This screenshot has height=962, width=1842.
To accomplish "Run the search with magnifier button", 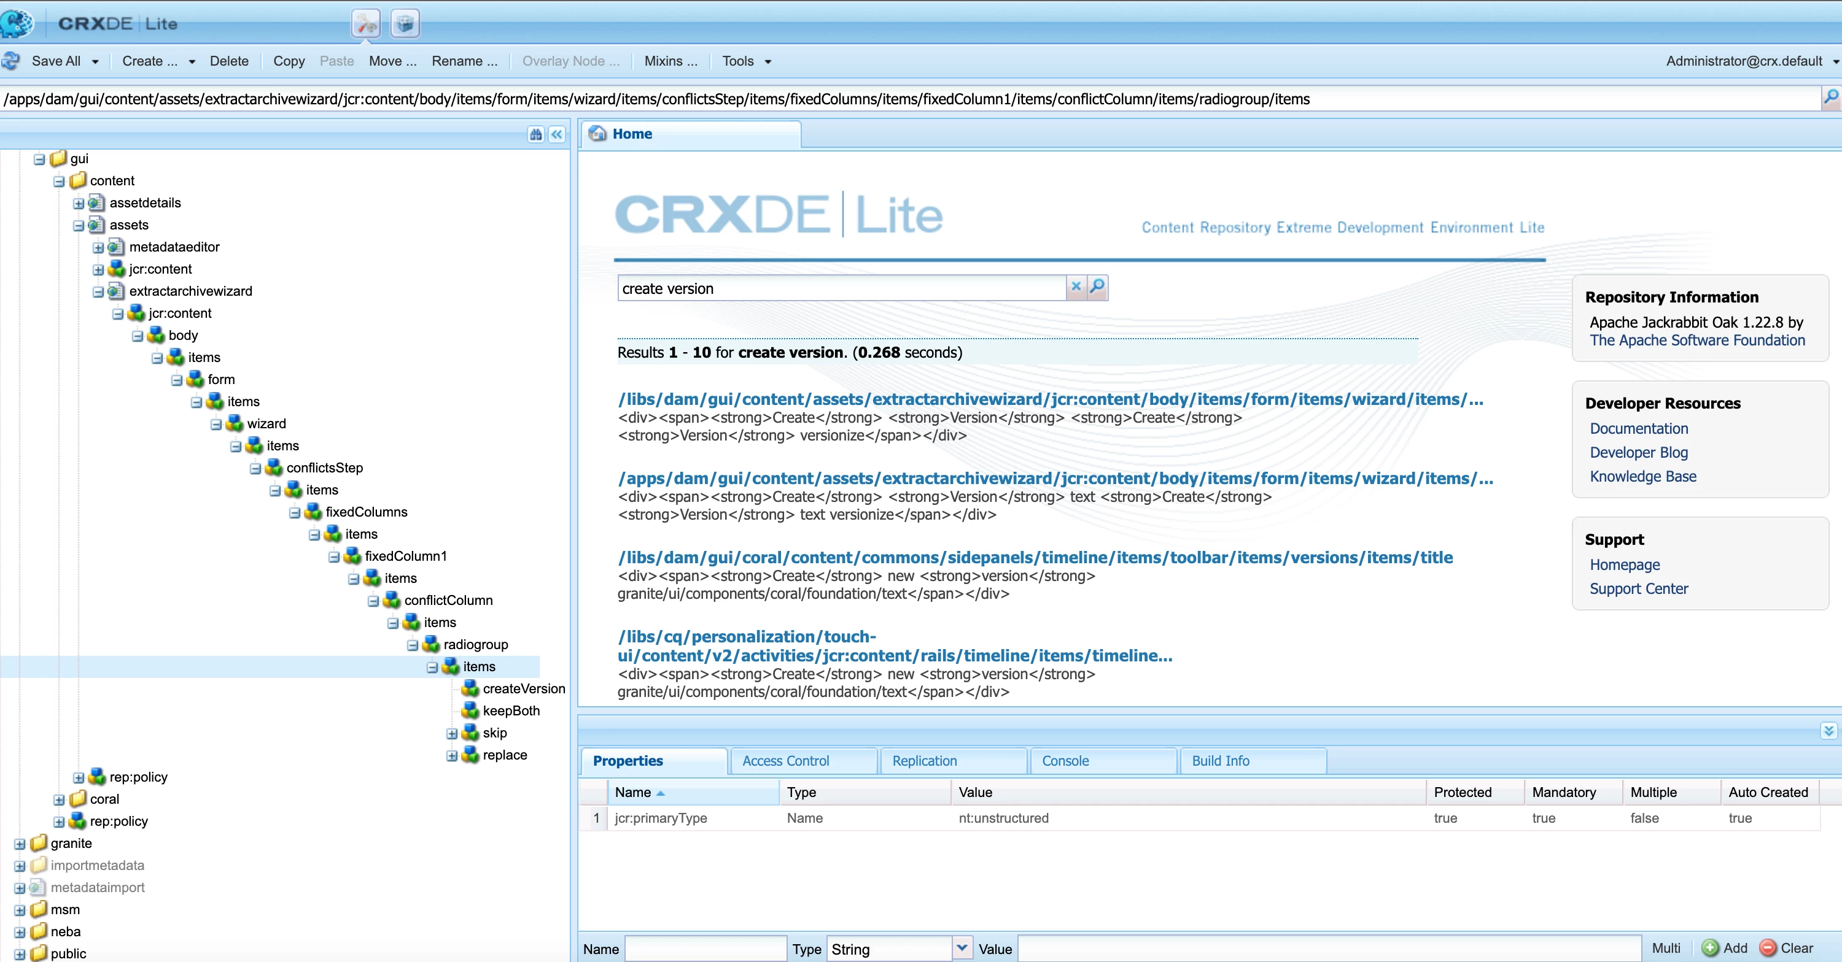I will 1097,287.
